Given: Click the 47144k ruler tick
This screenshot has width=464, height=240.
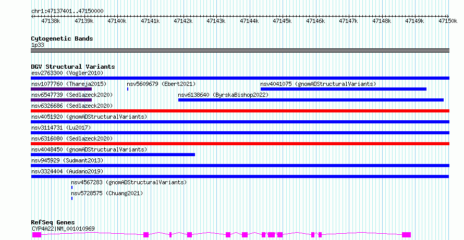Looking at the screenshot, I should click(x=249, y=21).
